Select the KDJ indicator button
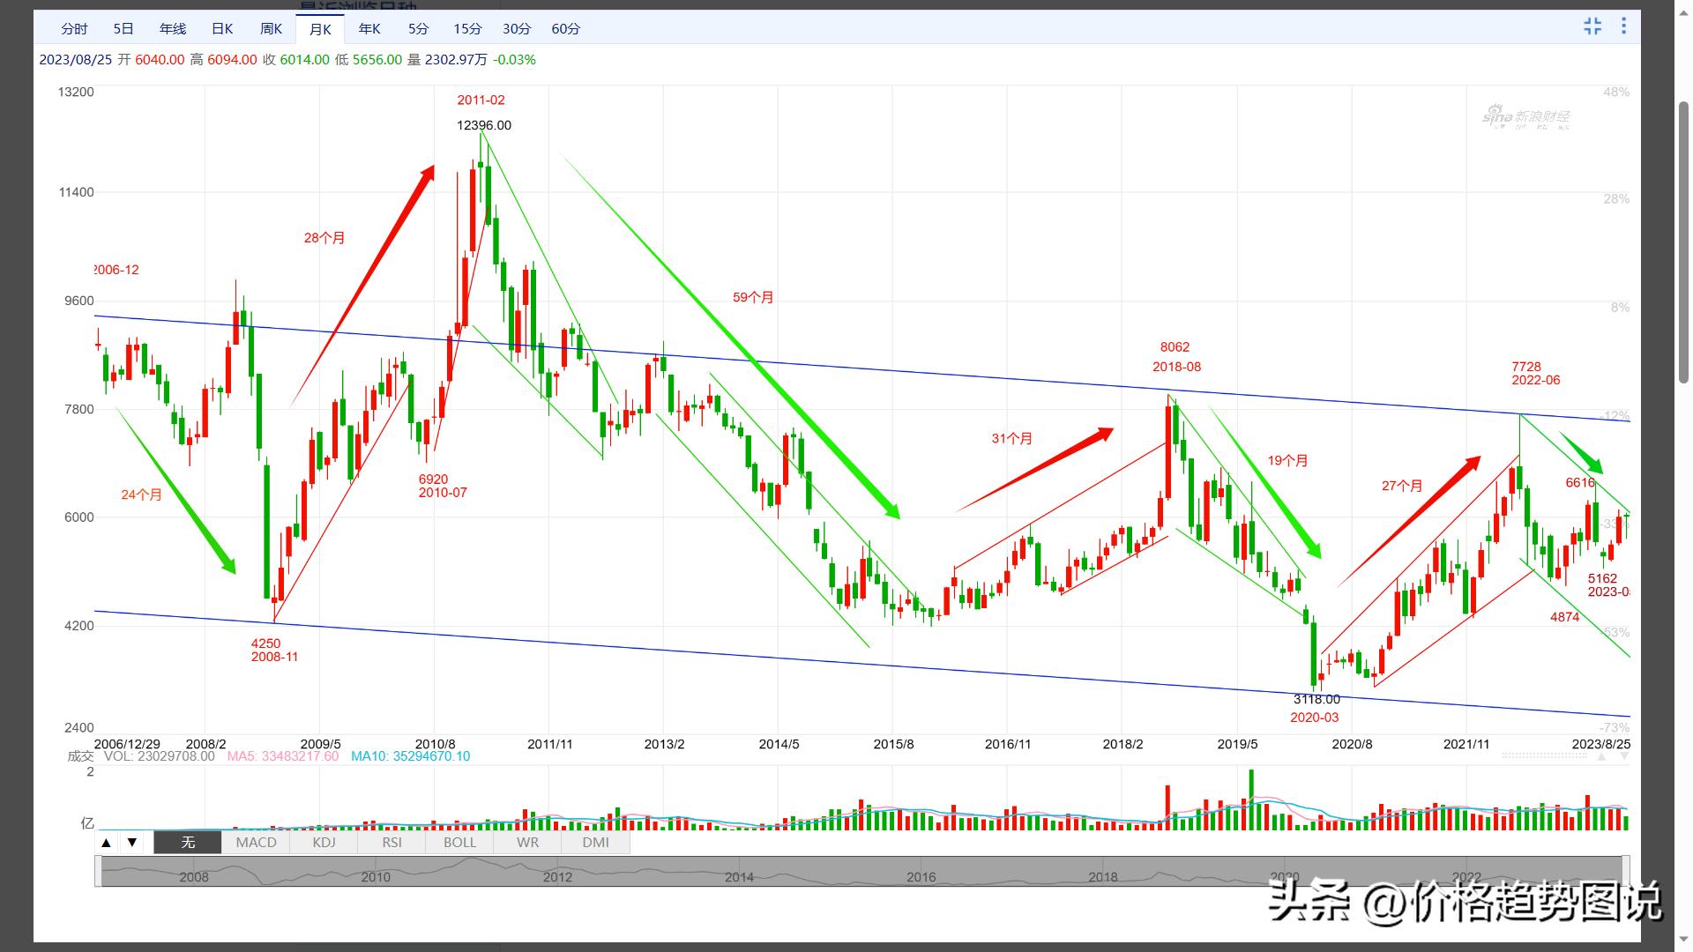Screen dimensions: 1693x952 coord(323,842)
